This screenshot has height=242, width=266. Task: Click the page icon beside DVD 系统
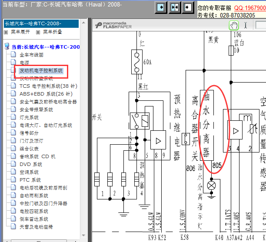point(13,164)
